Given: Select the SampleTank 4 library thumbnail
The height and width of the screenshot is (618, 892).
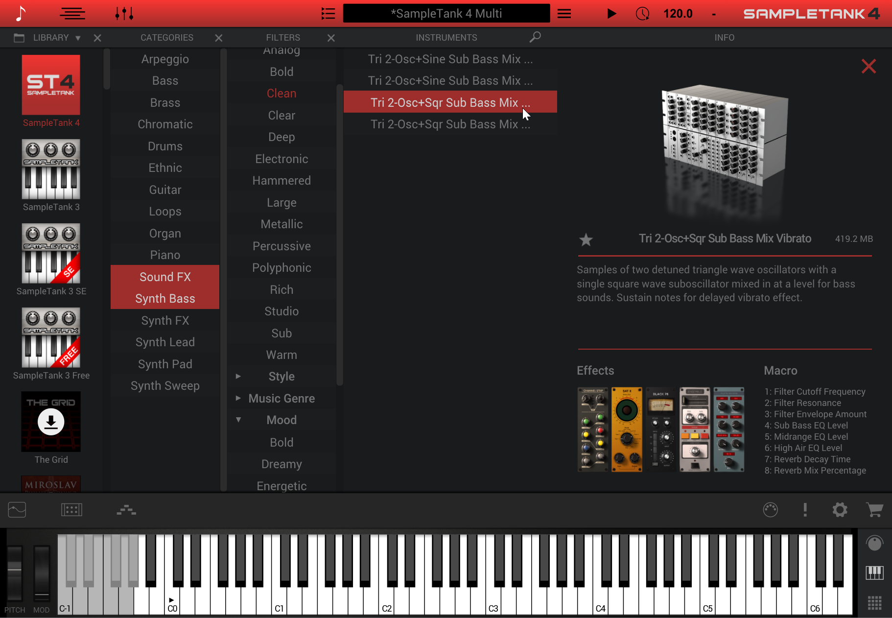Looking at the screenshot, I should click(x=51, y=85).
